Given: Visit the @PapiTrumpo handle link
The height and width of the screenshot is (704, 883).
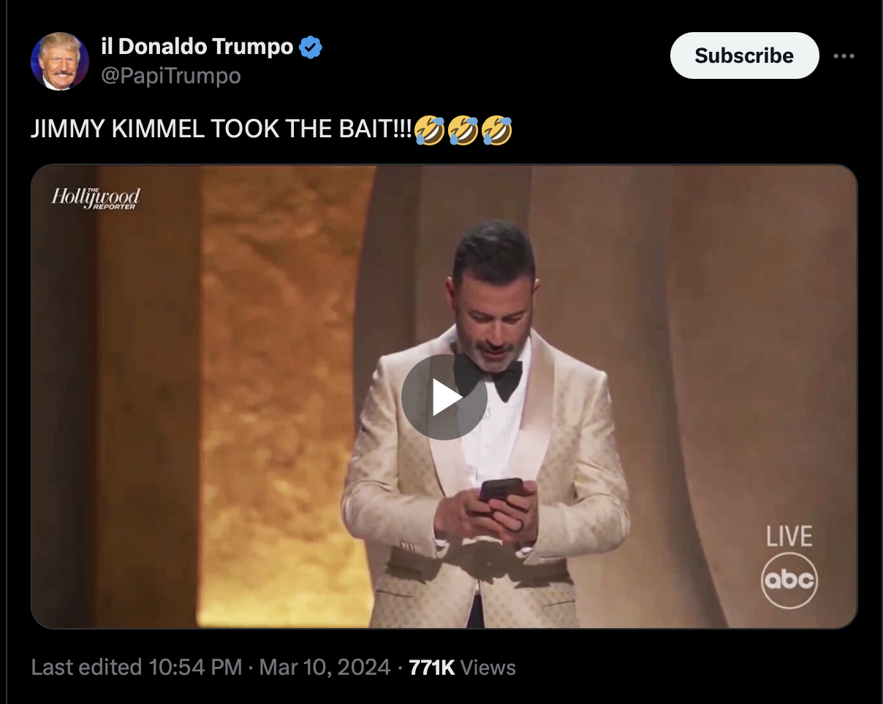Looking at the screenshot, I should (x=170, y=75).
